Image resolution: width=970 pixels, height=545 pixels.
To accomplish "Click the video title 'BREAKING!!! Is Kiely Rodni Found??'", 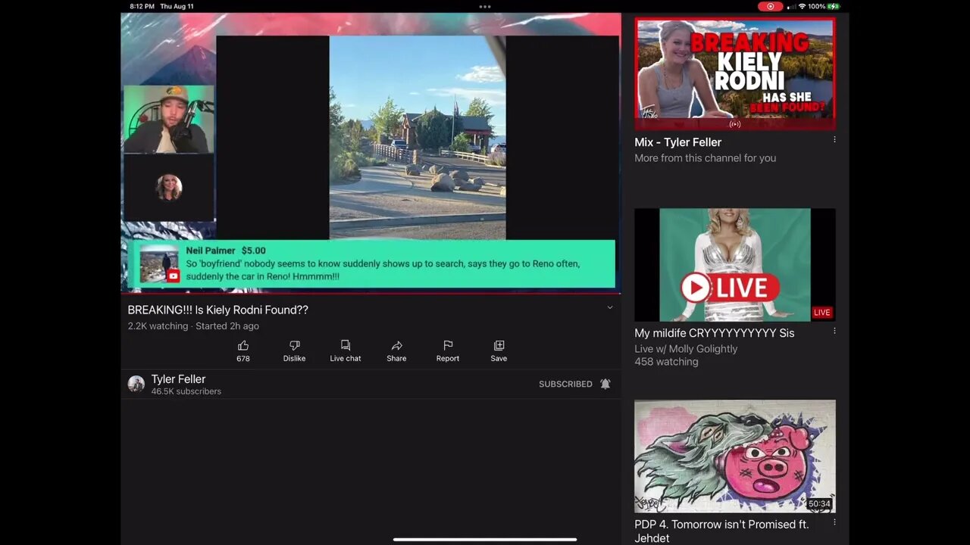I will [x=218, y=310].
